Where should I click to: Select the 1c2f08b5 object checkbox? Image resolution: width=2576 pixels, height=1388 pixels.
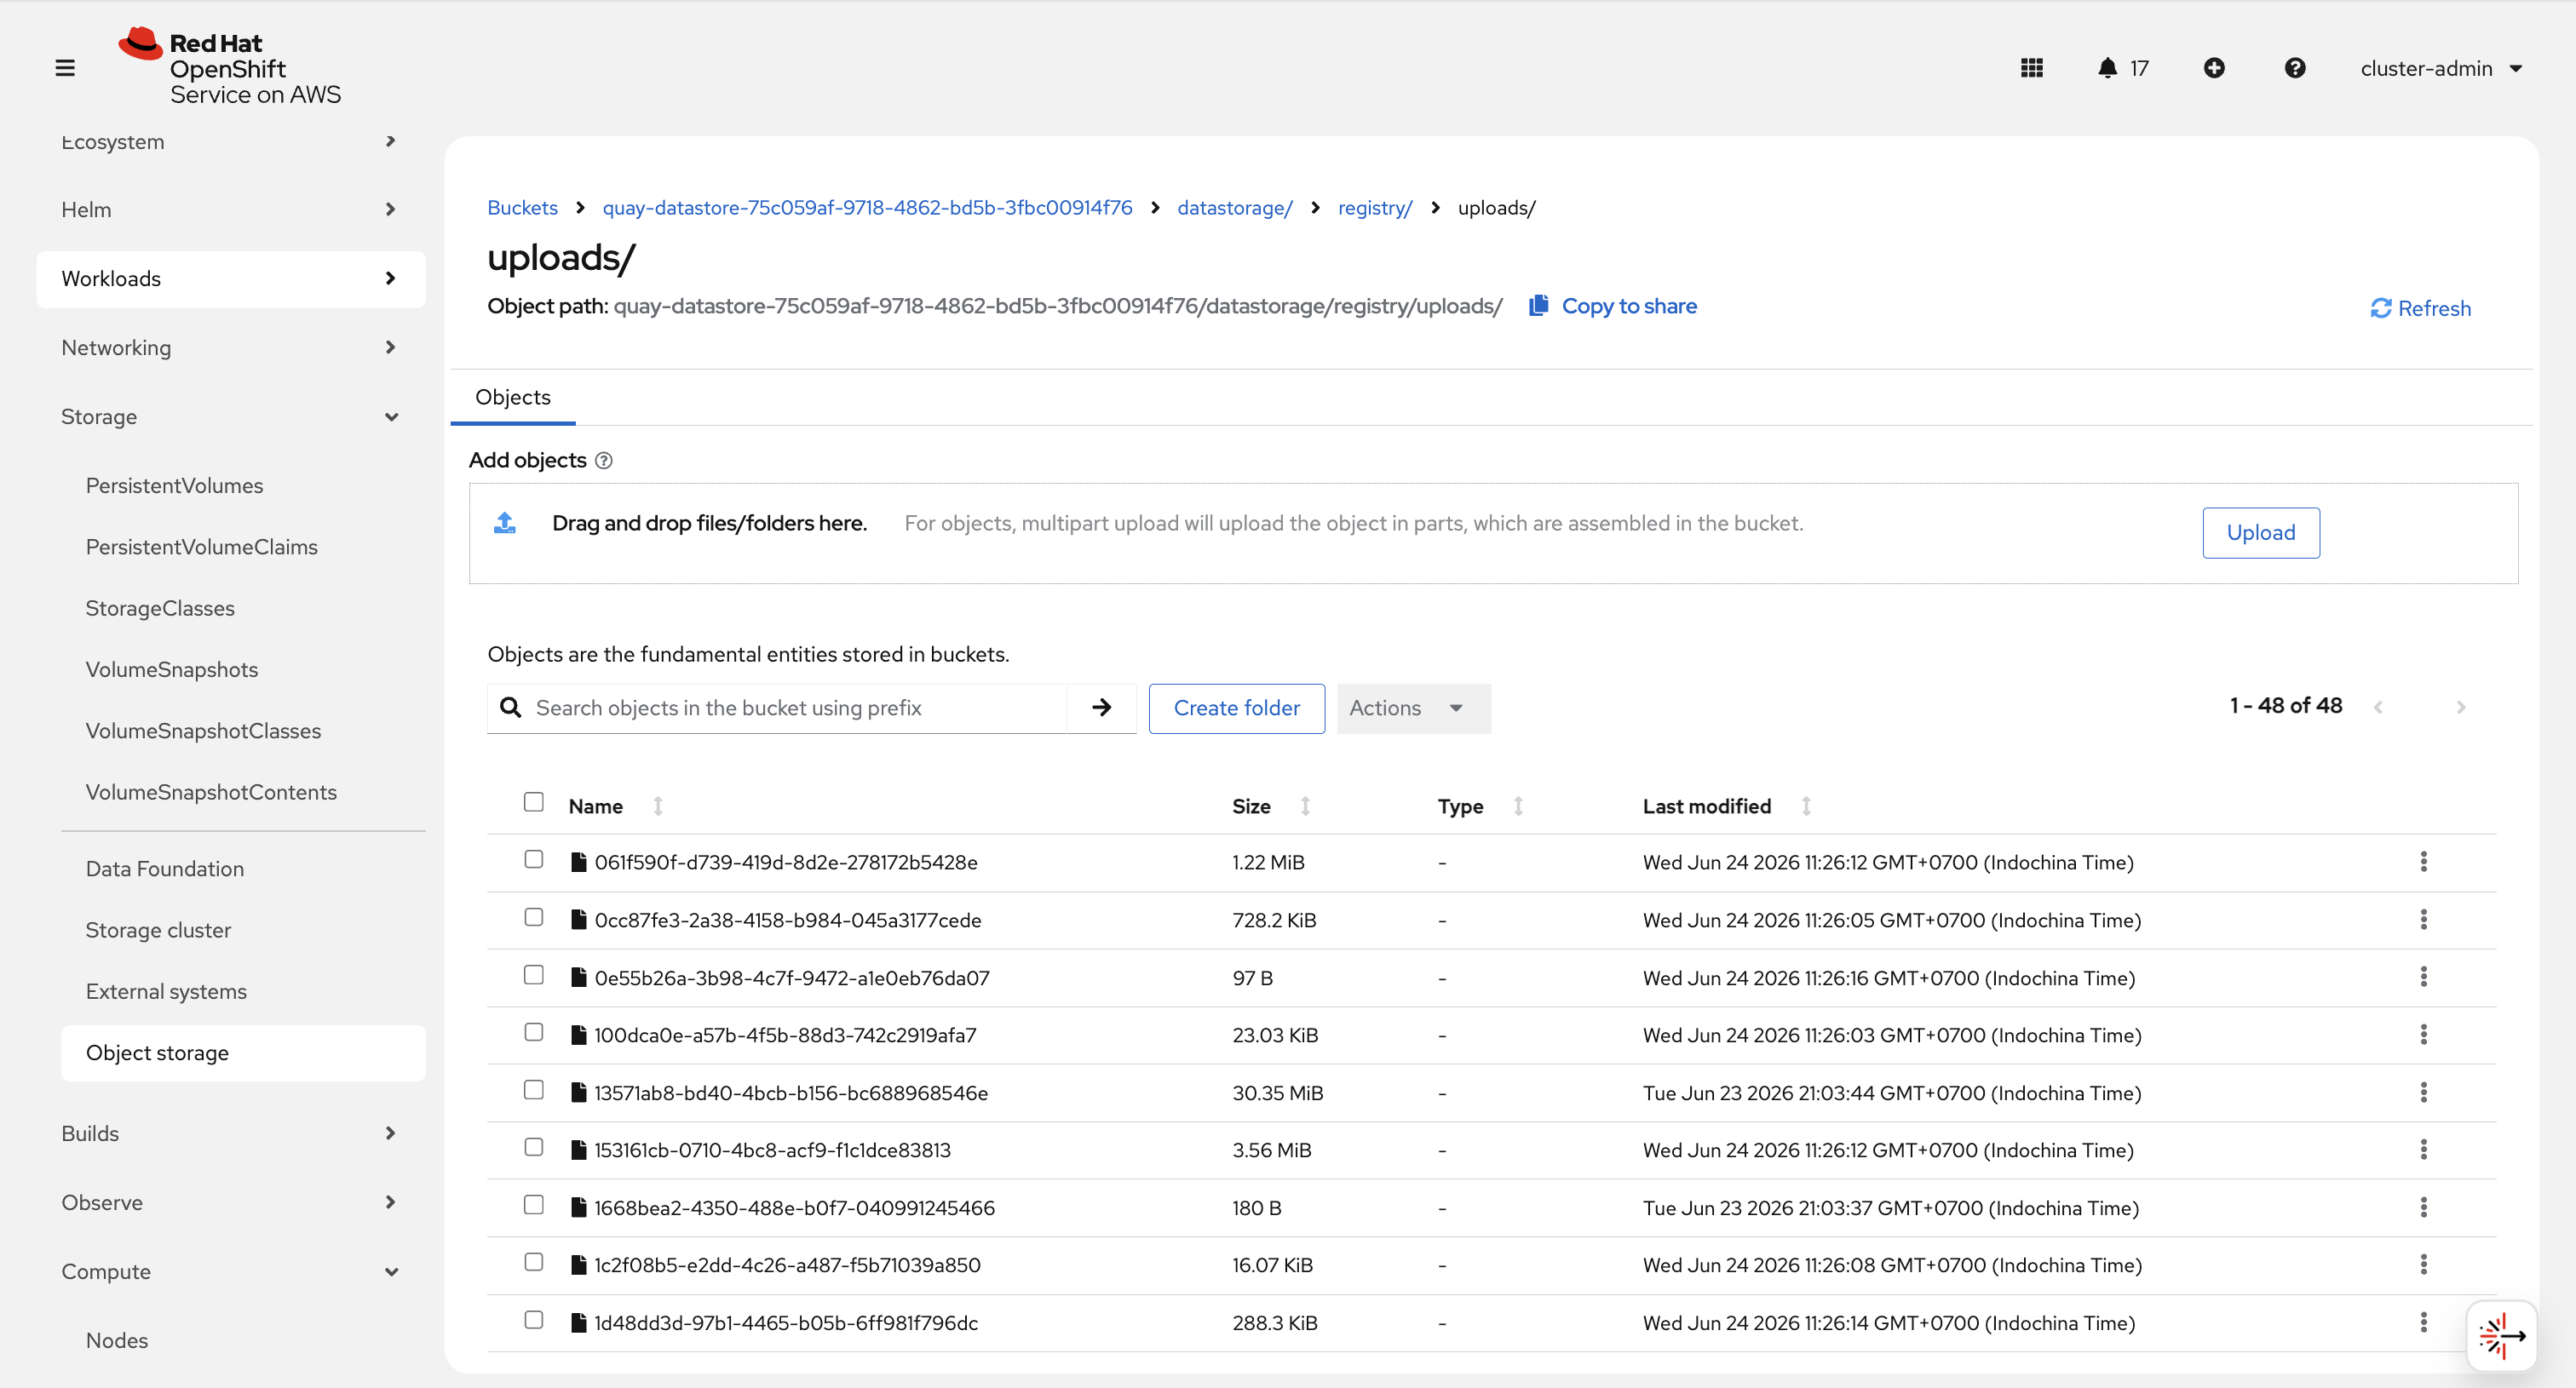click(x=534, y=1262)
